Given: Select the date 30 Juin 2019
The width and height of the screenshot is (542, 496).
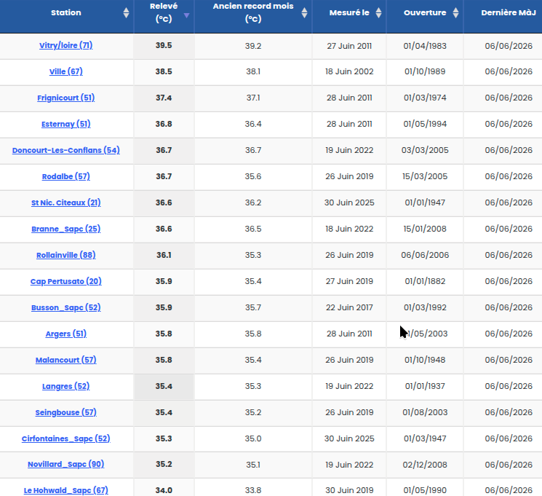Looking at the screenshot, I should [349, 490].
